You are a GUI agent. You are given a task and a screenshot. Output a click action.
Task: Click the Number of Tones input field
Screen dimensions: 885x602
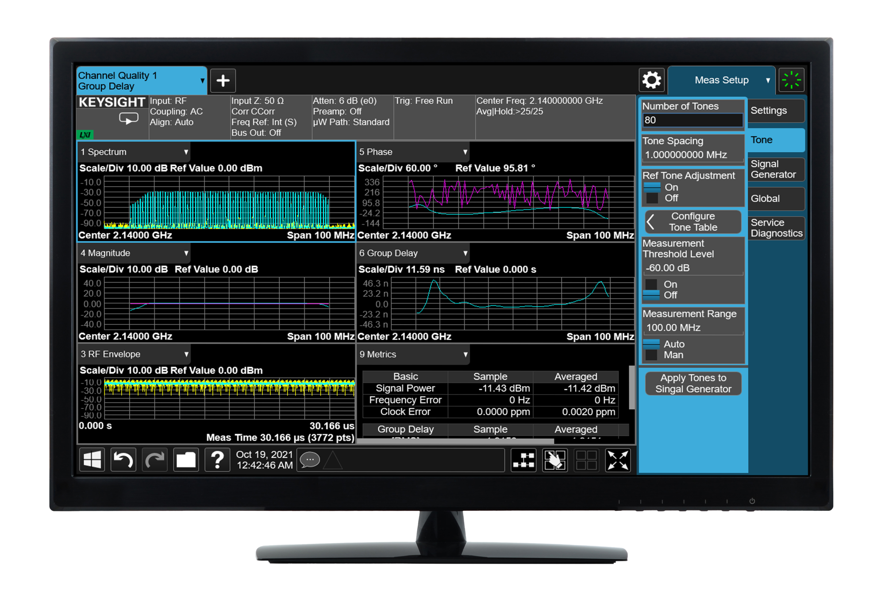(693, 120)
